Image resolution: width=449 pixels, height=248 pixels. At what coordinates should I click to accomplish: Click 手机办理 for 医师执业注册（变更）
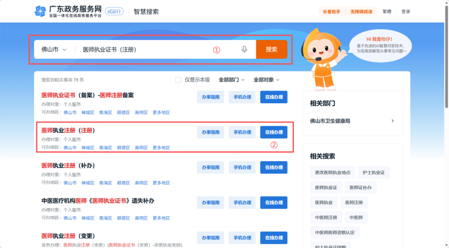click(242, 238)
